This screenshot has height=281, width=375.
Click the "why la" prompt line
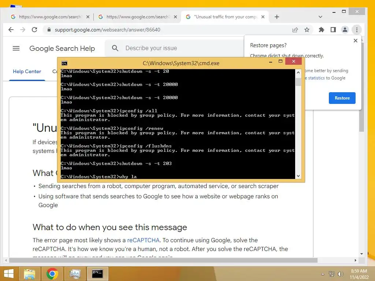[x=99, y=177]
